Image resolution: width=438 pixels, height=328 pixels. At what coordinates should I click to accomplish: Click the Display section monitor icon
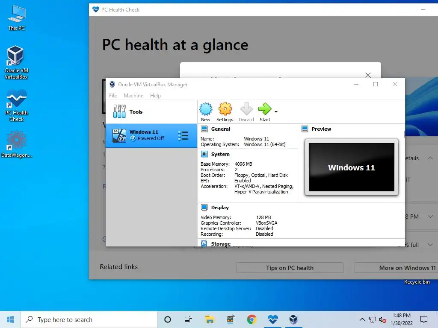[204, 208]
